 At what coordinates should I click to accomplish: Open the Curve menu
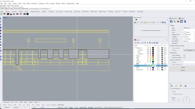(9, 3)
